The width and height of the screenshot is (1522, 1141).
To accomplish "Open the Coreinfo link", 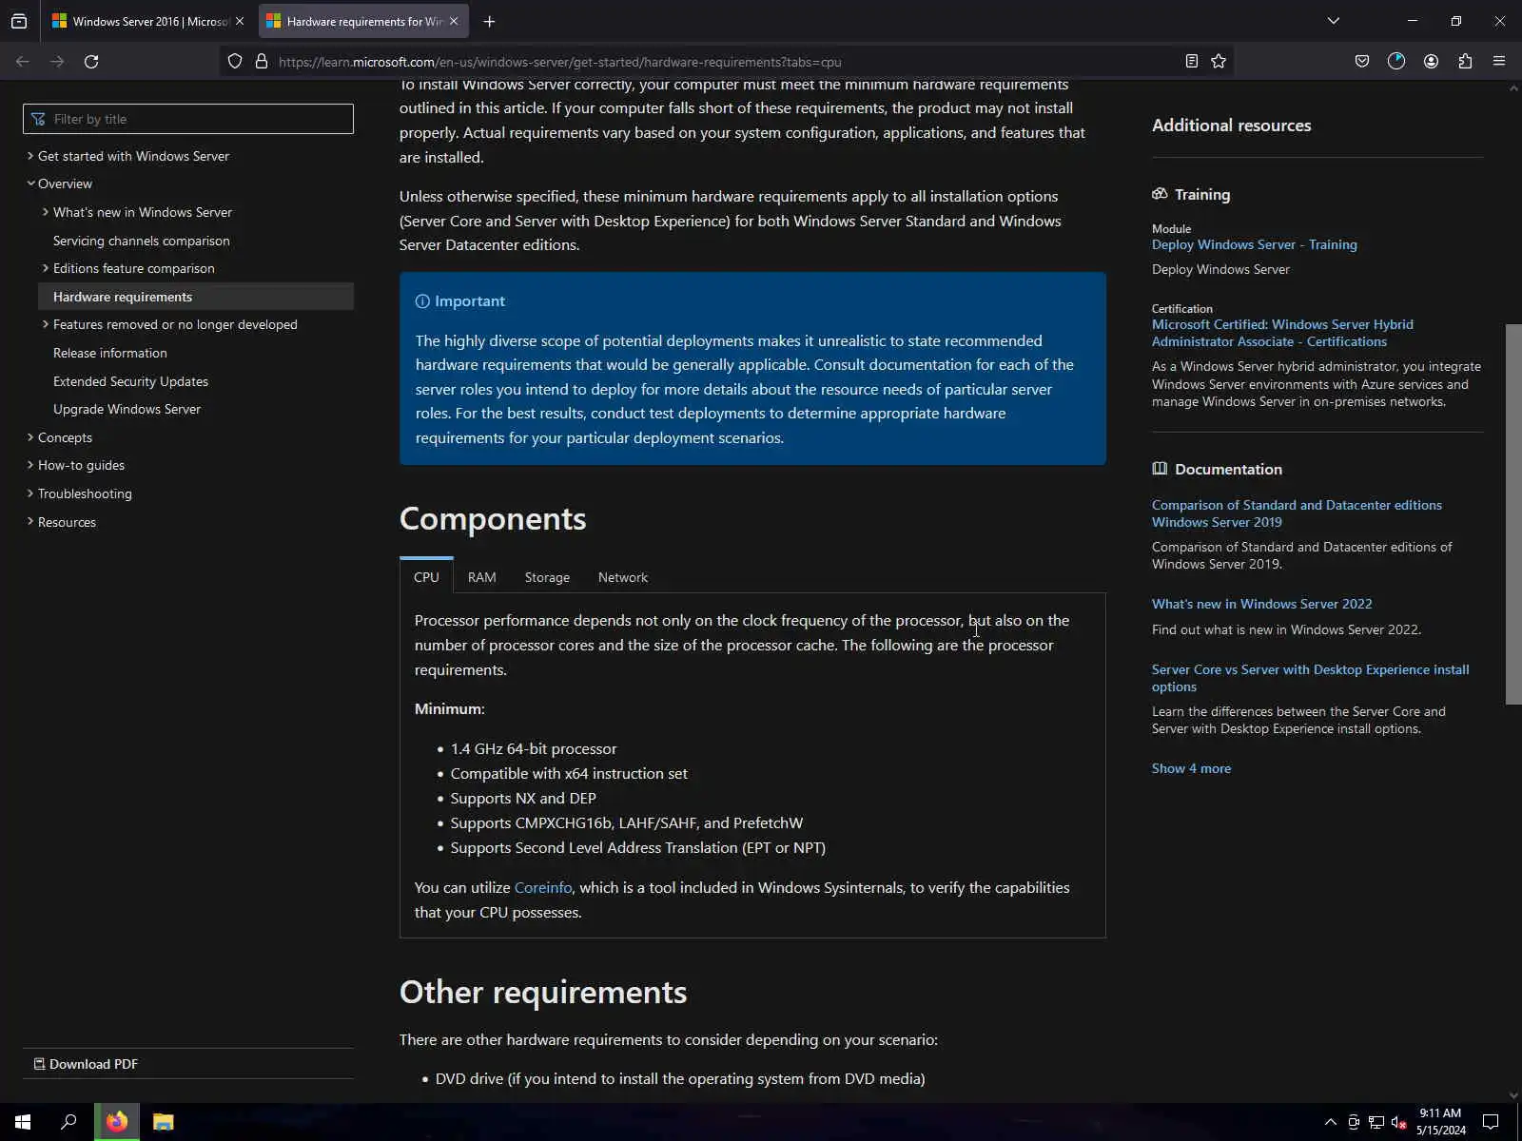I will 543,887.
